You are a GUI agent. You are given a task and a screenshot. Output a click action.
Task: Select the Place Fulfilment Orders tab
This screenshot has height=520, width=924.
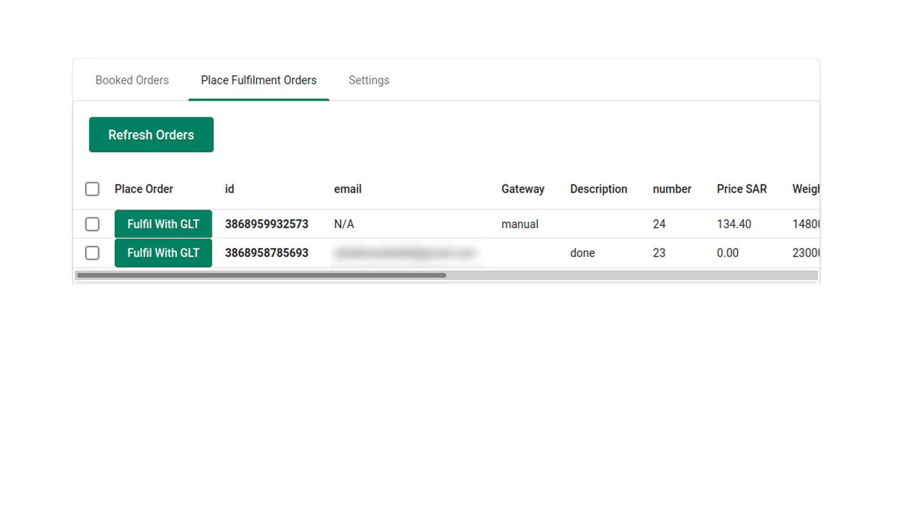point(259,80)
